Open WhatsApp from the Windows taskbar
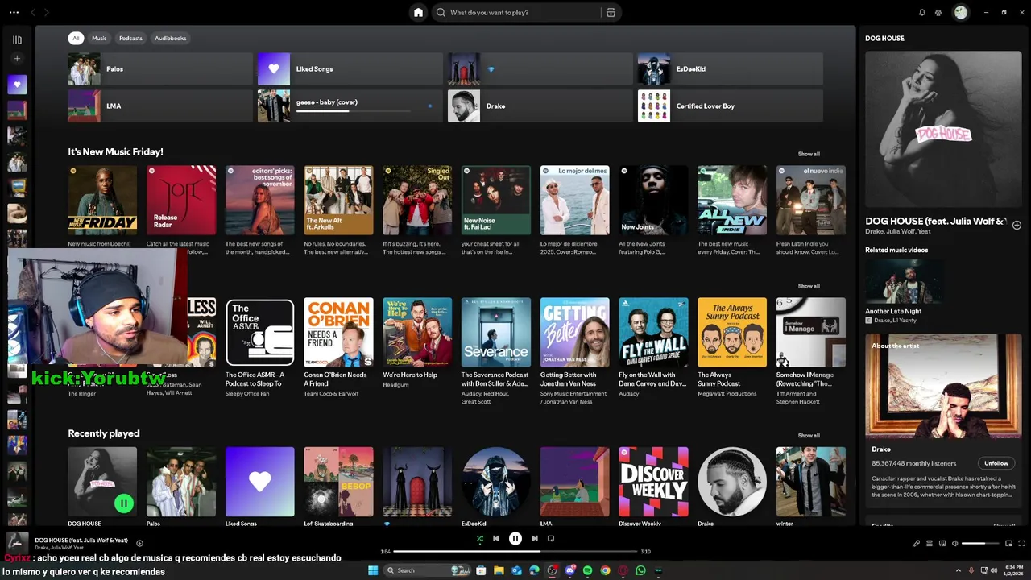1031x580 pixels. tap(640, 570)
